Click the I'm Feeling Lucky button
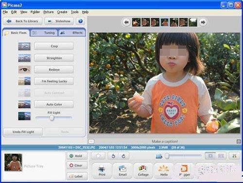The height and width of the screenshot is (183, 243). pyautogui.click(x=54, y=81)
